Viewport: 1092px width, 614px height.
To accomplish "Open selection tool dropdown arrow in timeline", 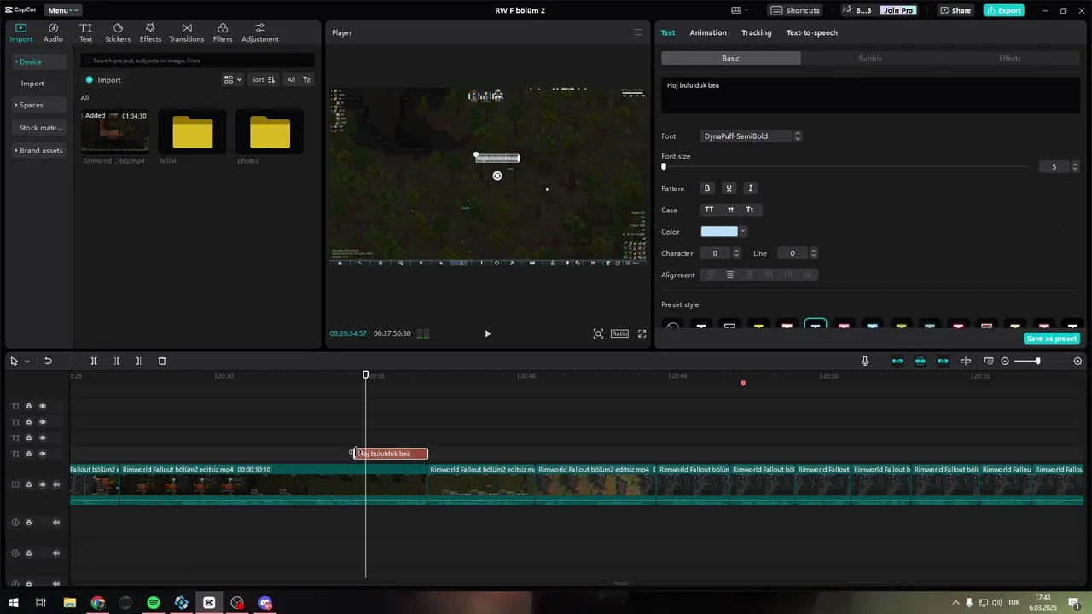I will 26,361.
